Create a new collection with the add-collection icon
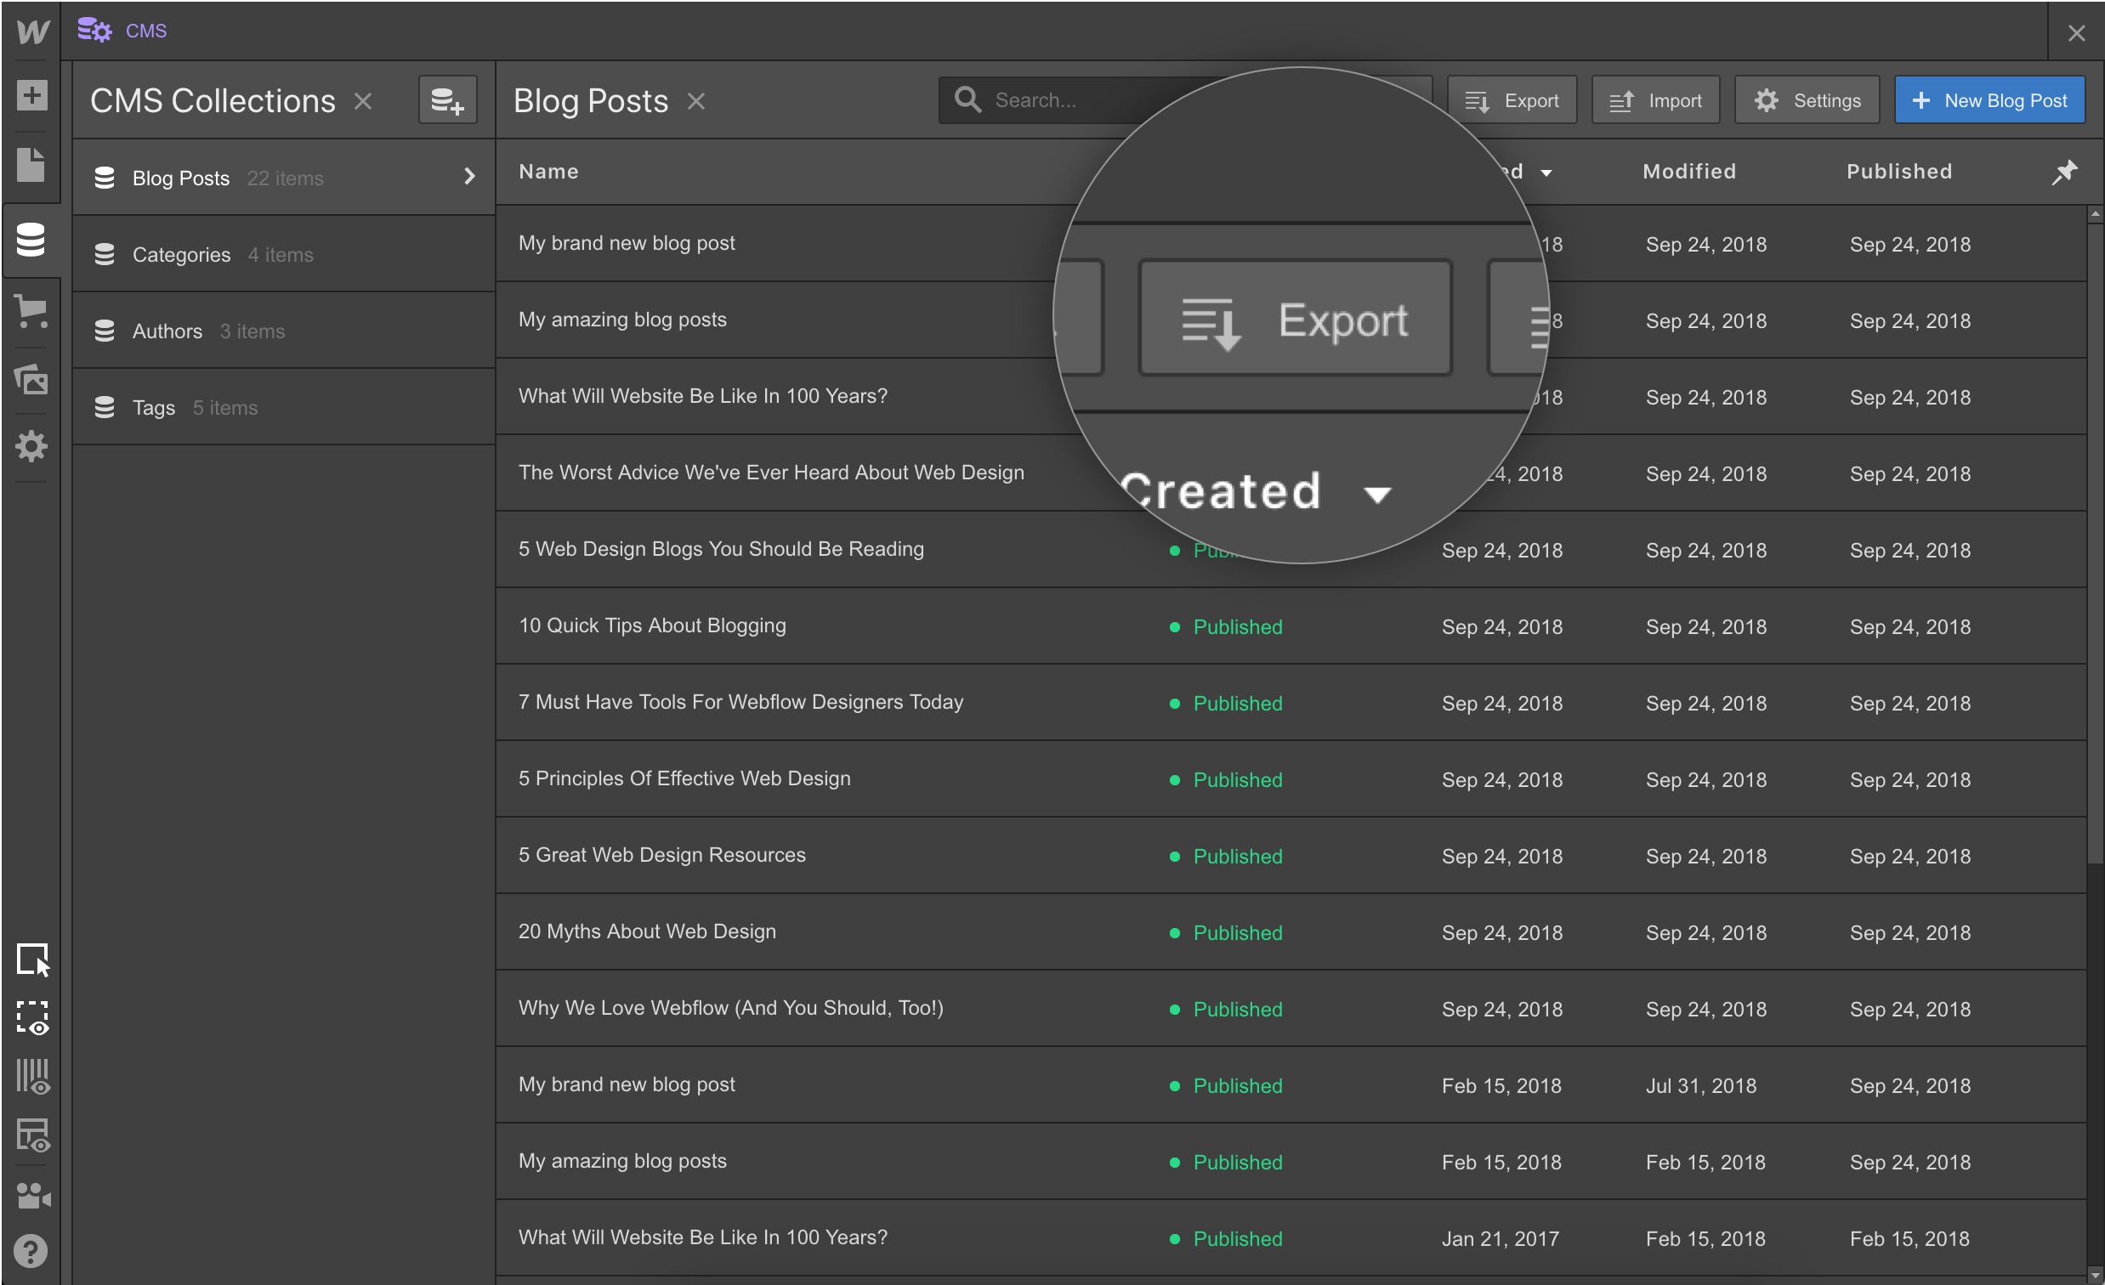Viewport: 2105px width, 1285px height. pos(447,101)
